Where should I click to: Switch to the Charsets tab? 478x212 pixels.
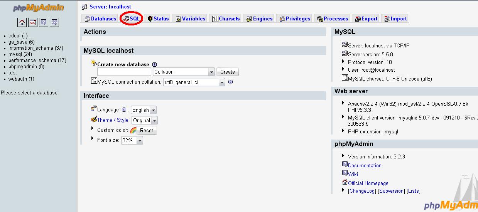click(226, 19)
